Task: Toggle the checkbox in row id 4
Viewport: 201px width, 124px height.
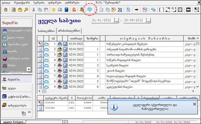Action: click(65, 60)
